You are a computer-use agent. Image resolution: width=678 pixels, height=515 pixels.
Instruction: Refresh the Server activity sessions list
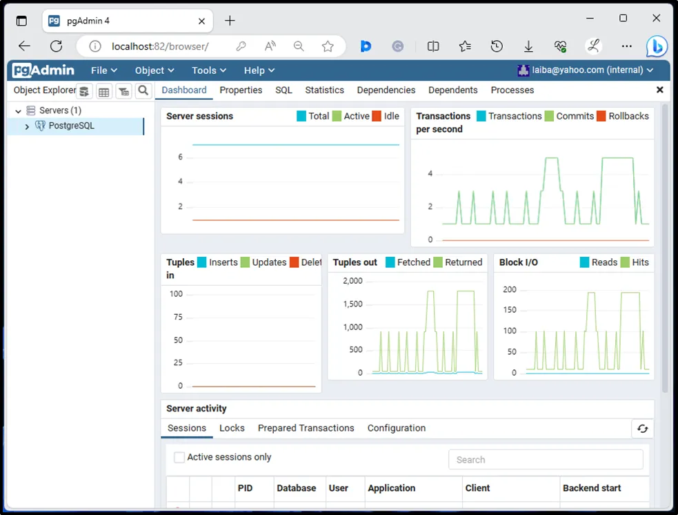pos(642,429)
